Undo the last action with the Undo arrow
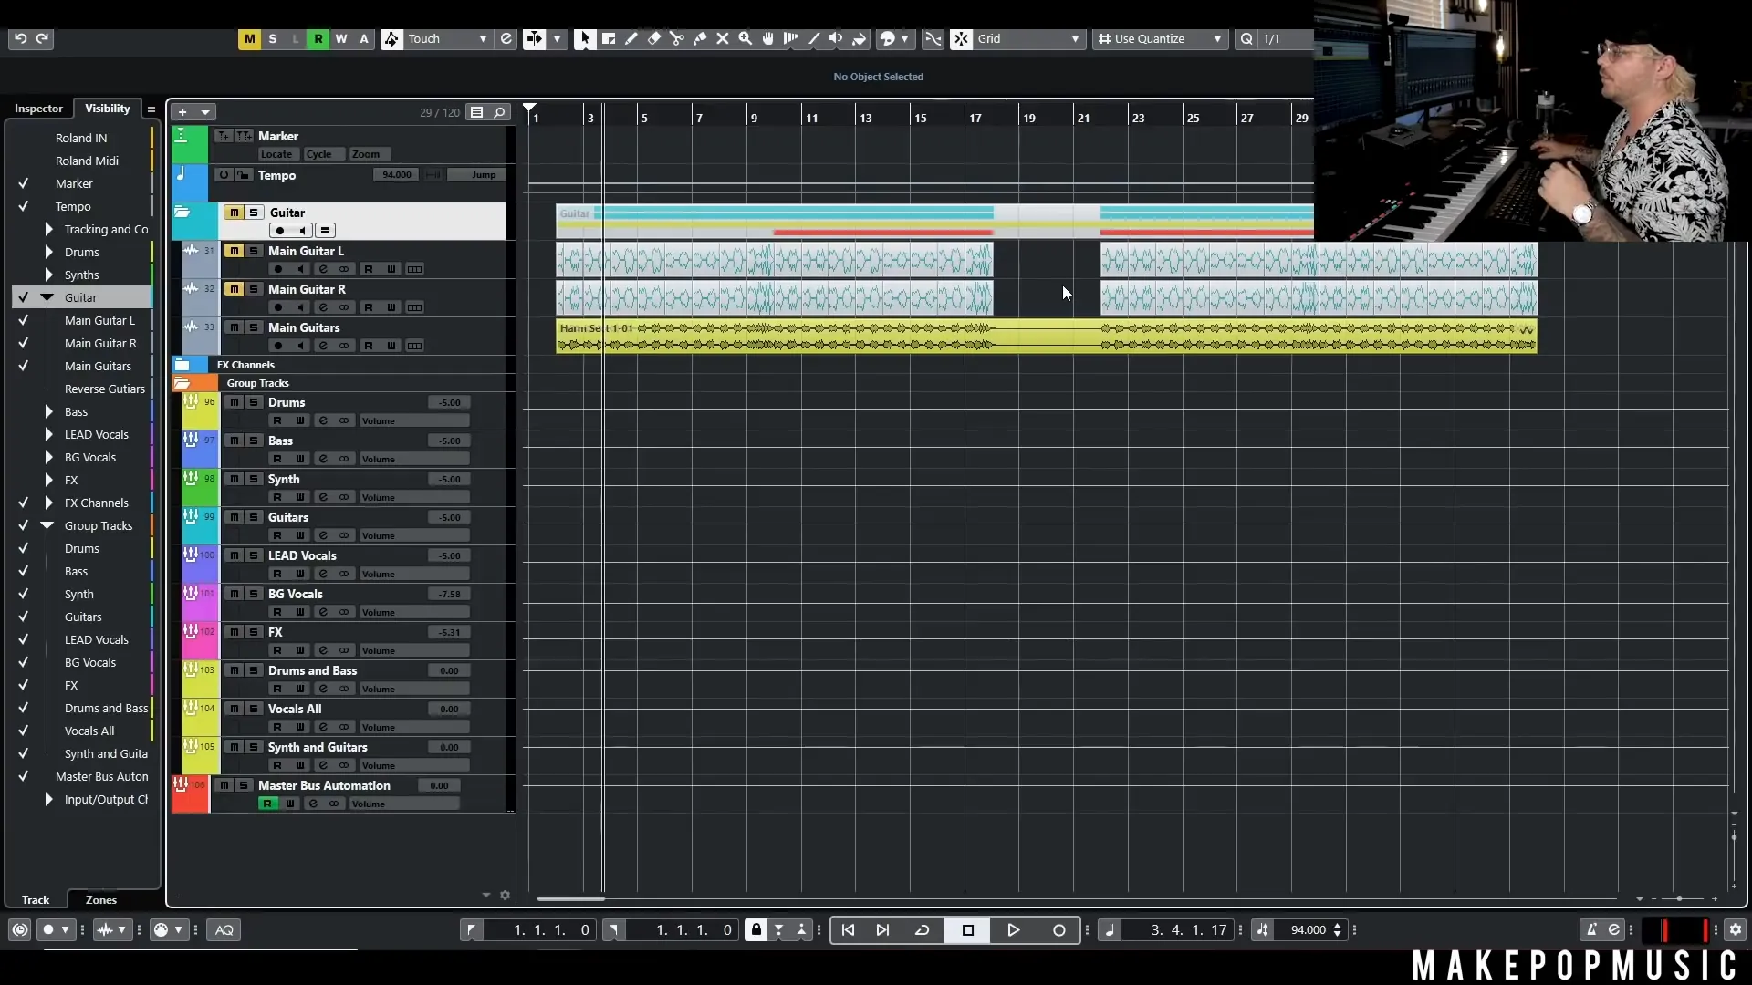 pyautogui.click(x=20, y=38)
